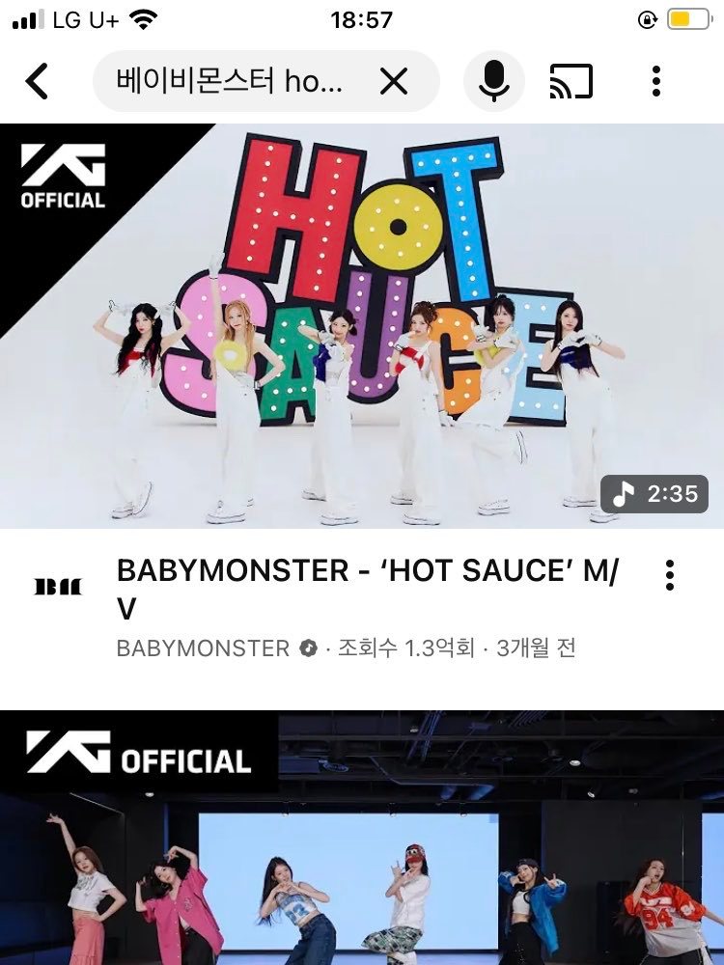Tap the 18:57 clock in status bar
The height and width of the screenshot is (965, 724).
(361, 19)
